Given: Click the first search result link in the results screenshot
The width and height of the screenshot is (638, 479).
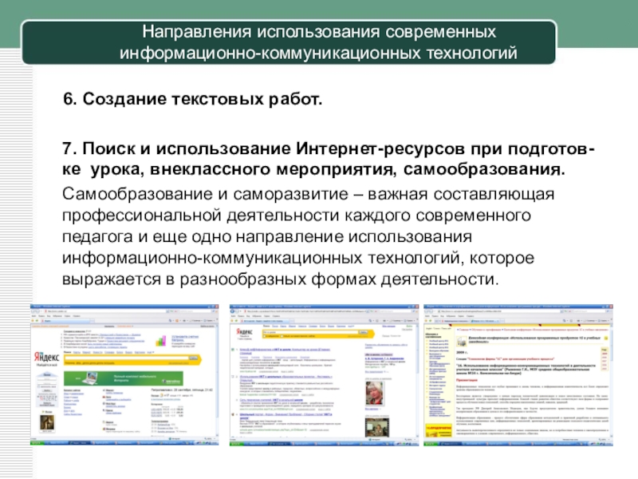Looking at the screenshot, I should tap(285, 350).
